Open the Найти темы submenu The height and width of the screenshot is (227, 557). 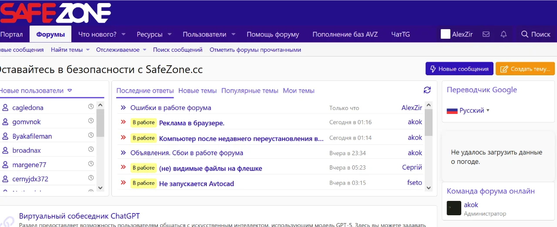click(x=87, y=50)
